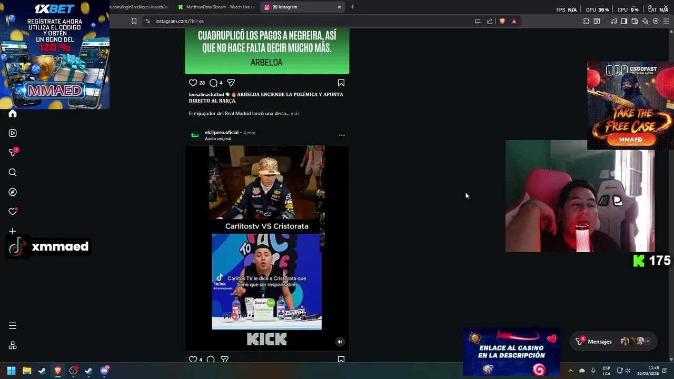This screenshot has height=379, width=674.
Task: Open the Windows Start menu
Action: coord(11,371)
